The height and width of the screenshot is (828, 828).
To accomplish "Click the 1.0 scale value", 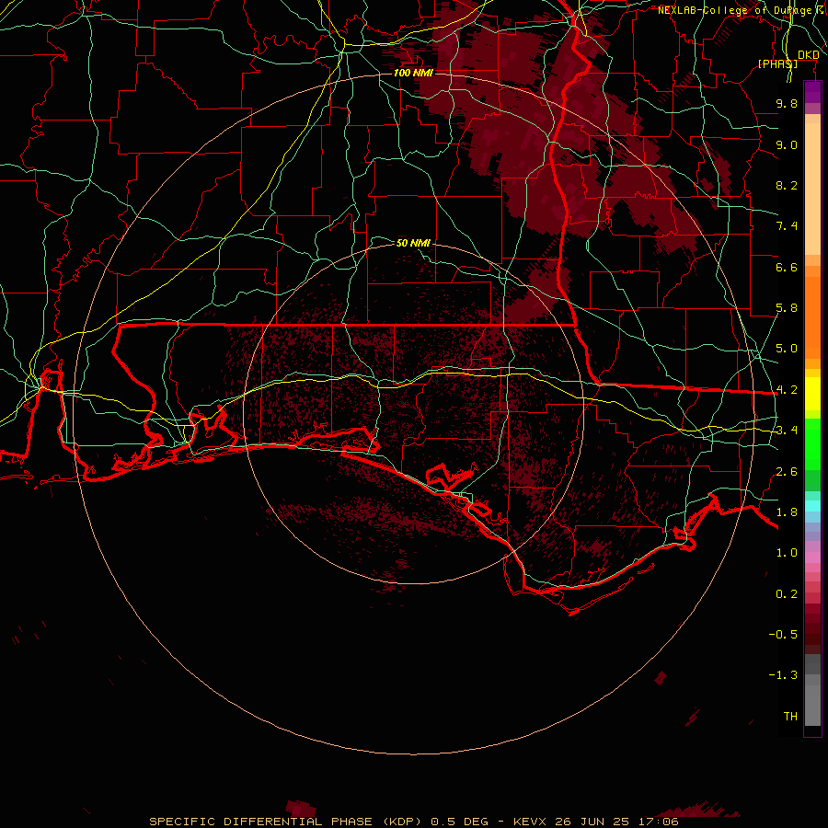I will point(787,553).
